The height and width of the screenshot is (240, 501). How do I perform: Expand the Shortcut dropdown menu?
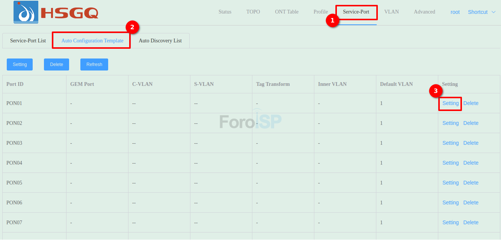pos(482,12)
